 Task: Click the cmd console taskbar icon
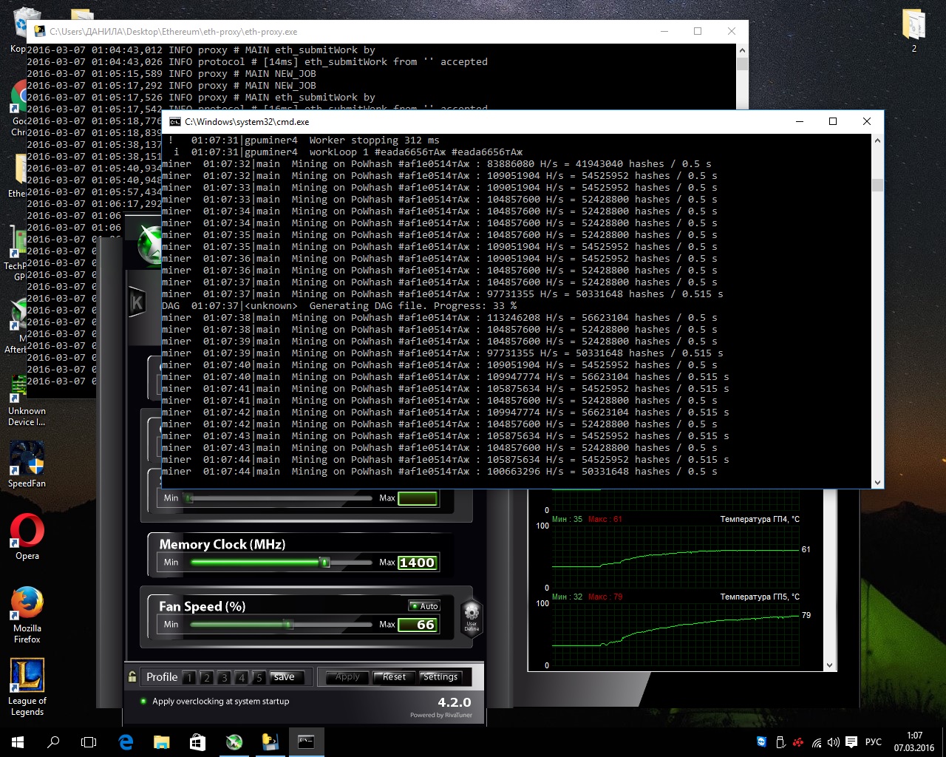[x=306, y=741]
